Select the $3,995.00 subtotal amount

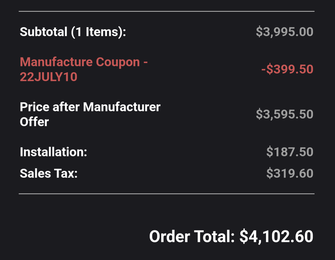(284, 32)
